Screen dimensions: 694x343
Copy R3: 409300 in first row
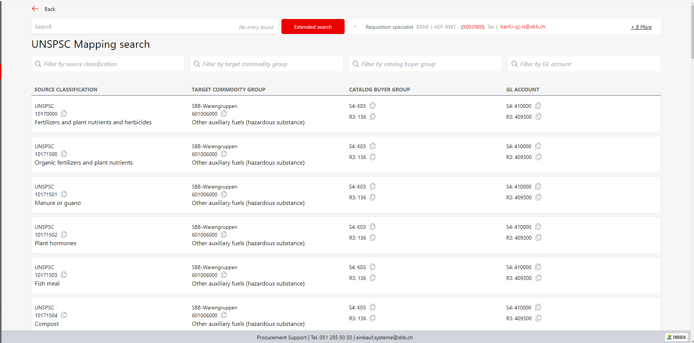539,116
